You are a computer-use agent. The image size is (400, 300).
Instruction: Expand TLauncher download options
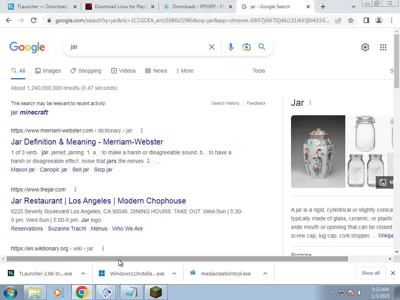(x=83, y=273)
